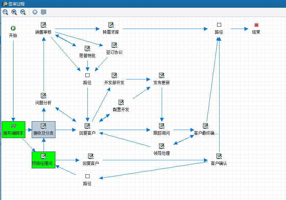Image resolution: width=286 pixels, height=200 pixels.
Task: Select the 销售审核 workflow node
Action: point(44,28)
